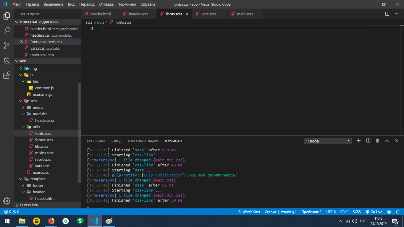Start Go Live server

click(x=374, y=212)
